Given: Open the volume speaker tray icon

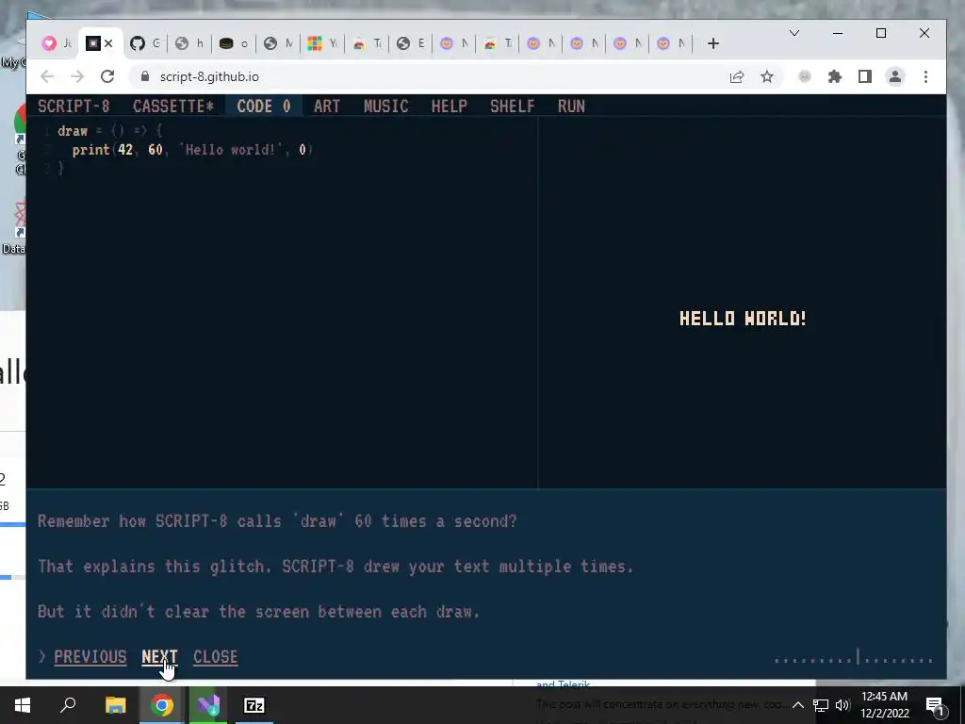Looking at the screenshot, I should 842,705.
